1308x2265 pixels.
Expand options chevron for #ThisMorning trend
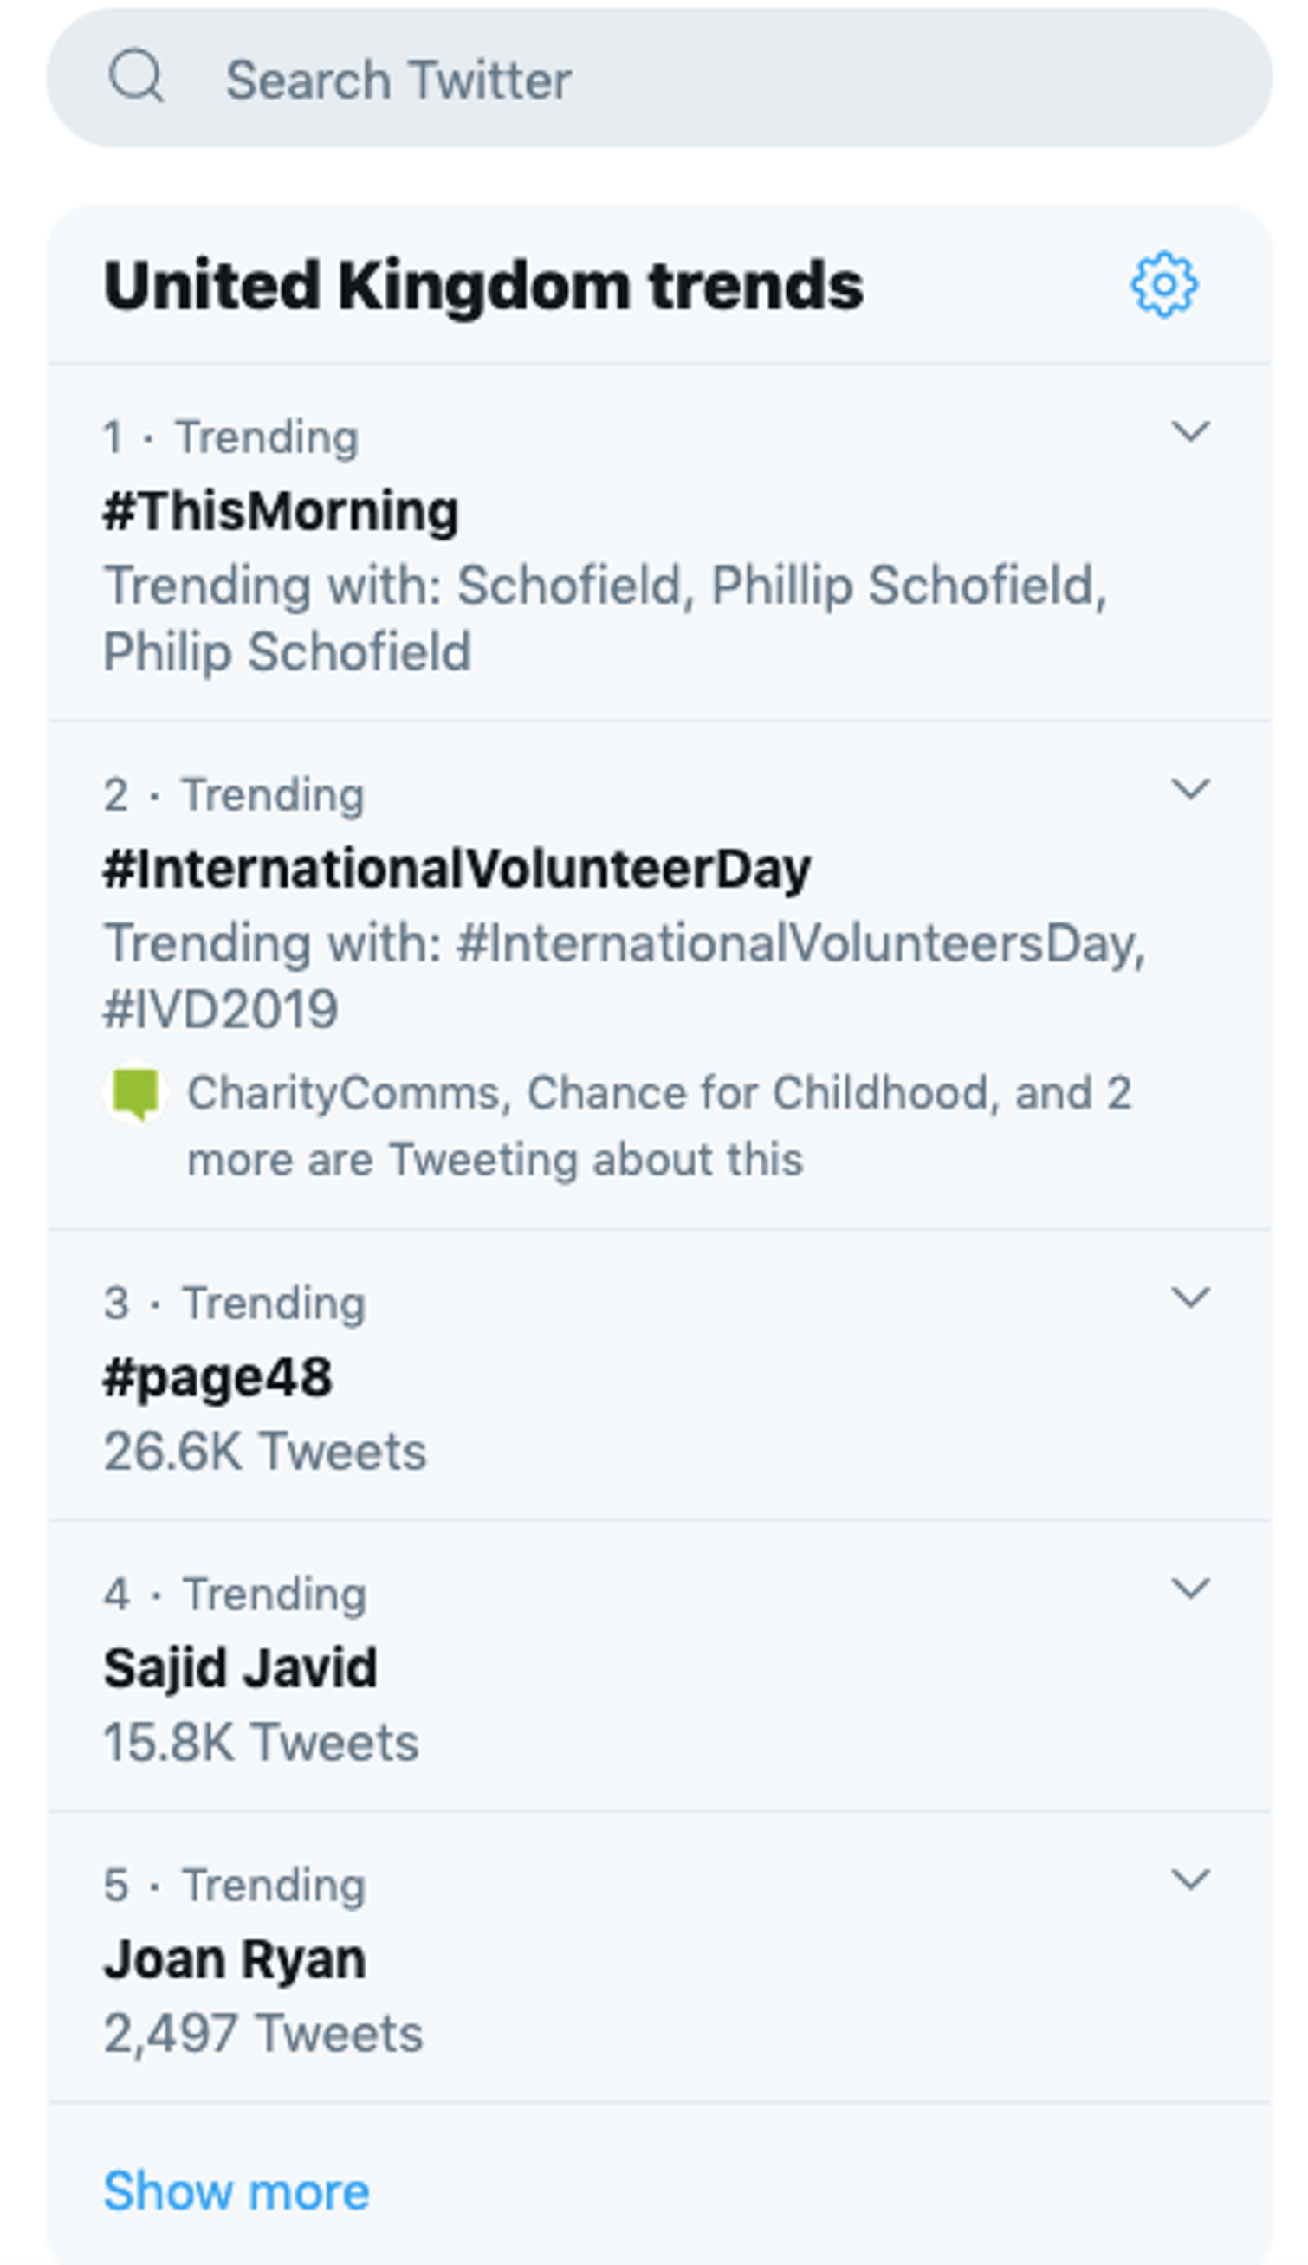[x=1190, y=432]
